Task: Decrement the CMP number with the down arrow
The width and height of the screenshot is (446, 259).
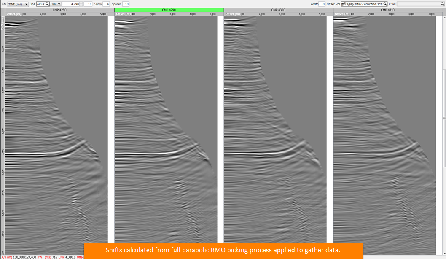Action: pos(81,5)
